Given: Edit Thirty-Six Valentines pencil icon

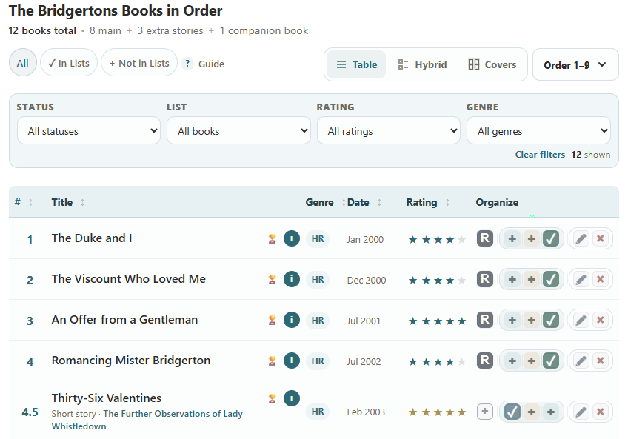Looking at the screenshot, I should coord(581,412).
